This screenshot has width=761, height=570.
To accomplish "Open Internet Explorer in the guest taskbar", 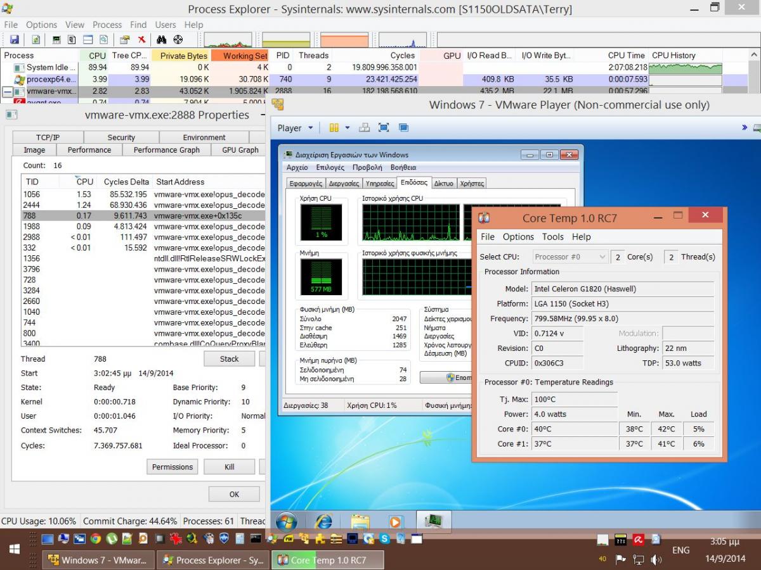I will (324, 521).
